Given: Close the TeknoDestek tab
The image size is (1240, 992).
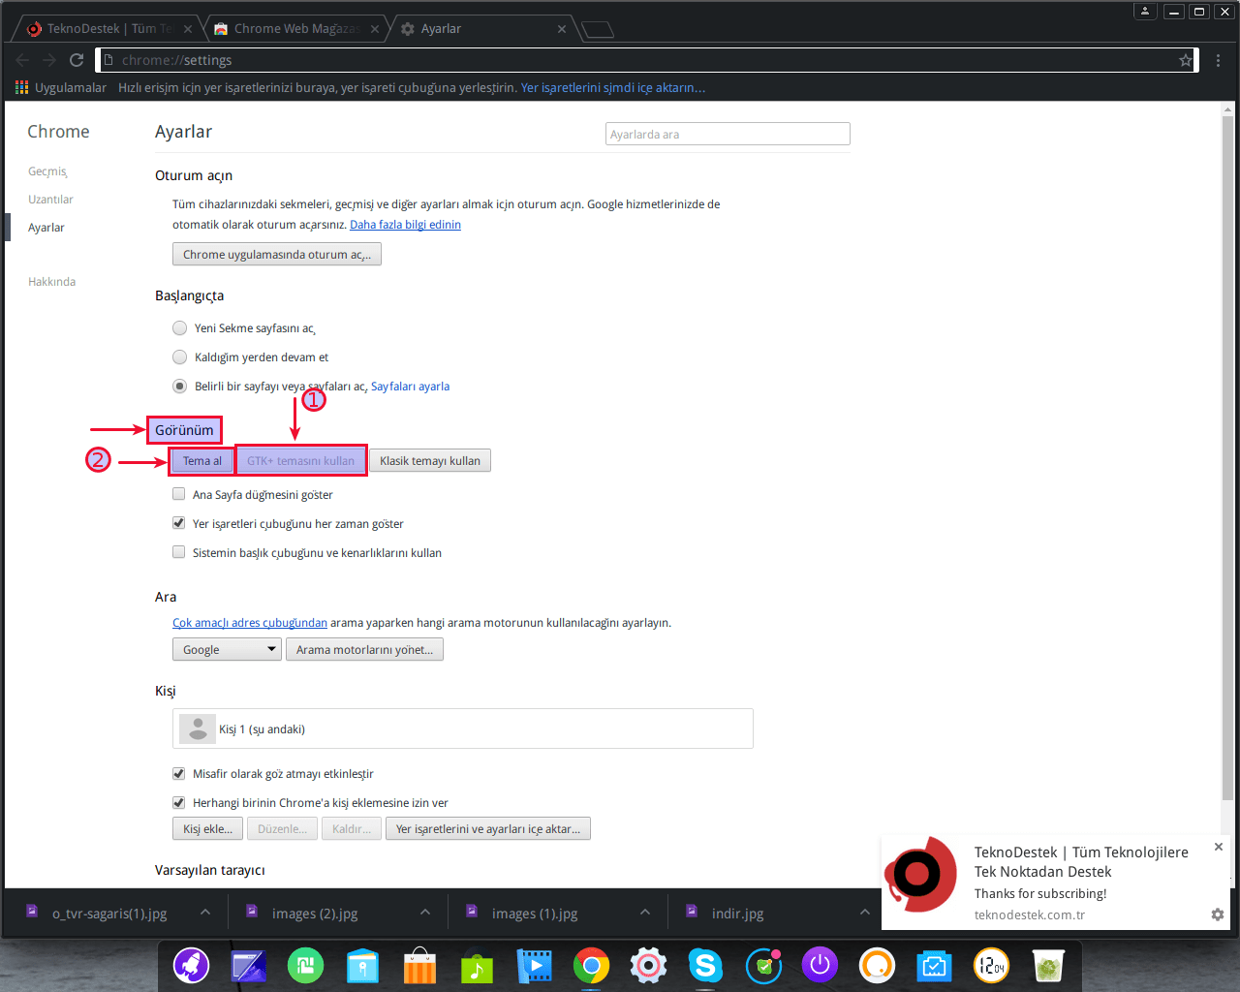Looking at the screenshot, I should coord(188,29).
